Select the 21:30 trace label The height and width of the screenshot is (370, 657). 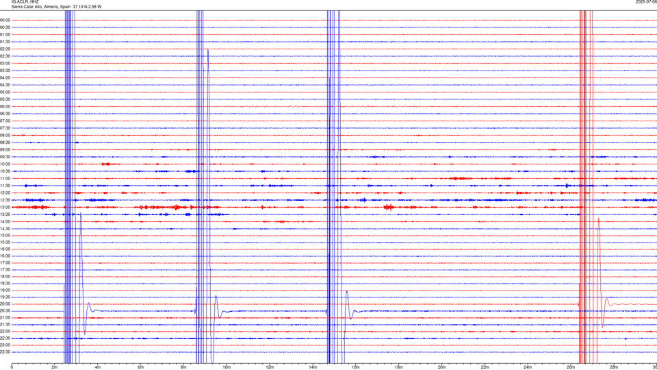pos(5,325)
